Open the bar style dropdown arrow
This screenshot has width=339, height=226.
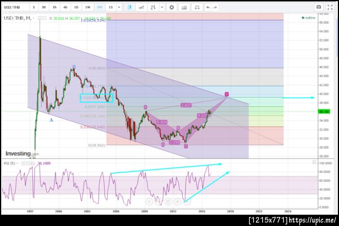click(162, 7)
